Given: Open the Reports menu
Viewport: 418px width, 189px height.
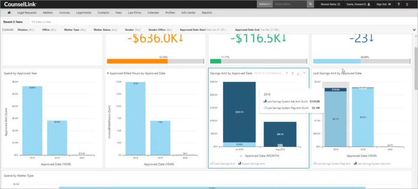Looking at the screenshot, I should coord(207,13).
